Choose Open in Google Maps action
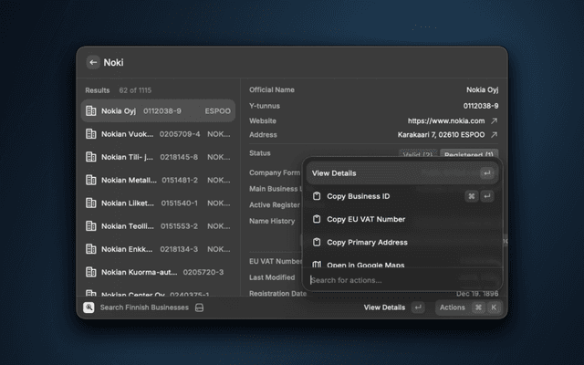The image size is (584, 365). 402,264
